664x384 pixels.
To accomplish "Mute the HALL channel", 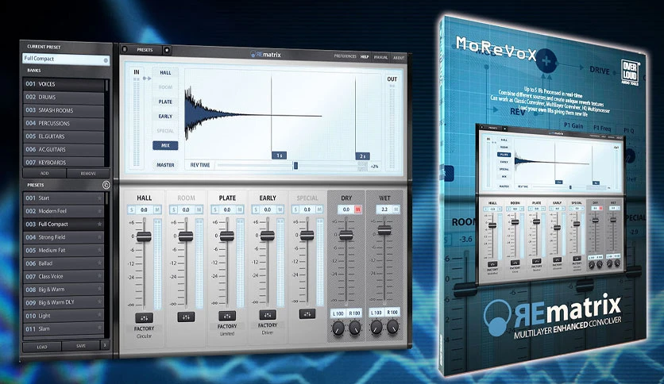I will [x=157, y=209].
